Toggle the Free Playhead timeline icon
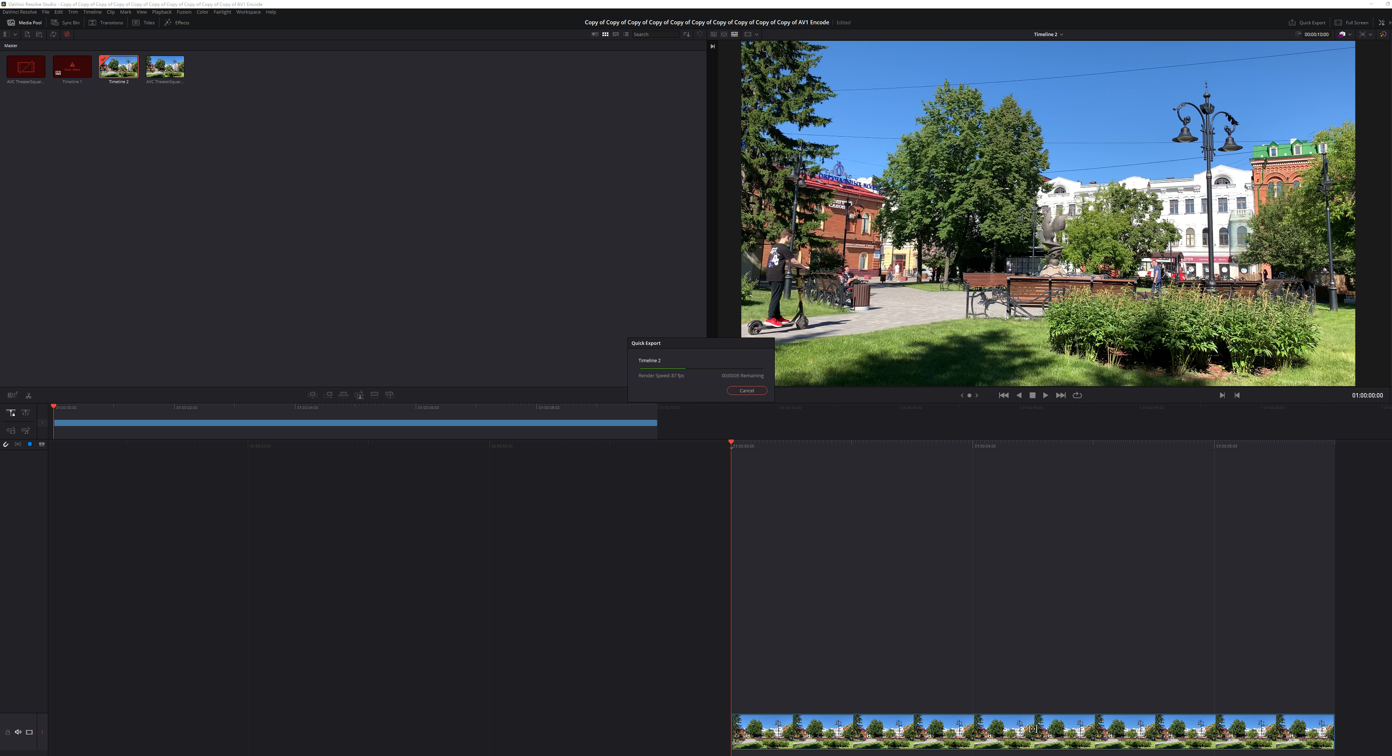The width and height of the screenshot is (1392, 756). [25, 413]
